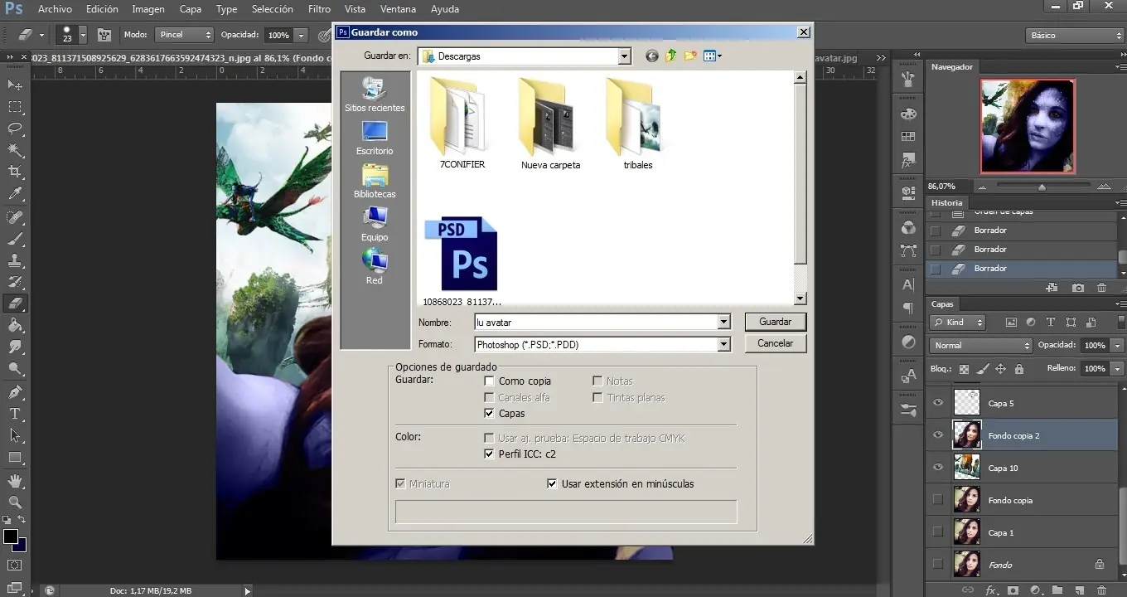Viewport: 1127px width, 597px height.
Task: Add a layer mask in Capas panel
Action: tap(1012, 590)
